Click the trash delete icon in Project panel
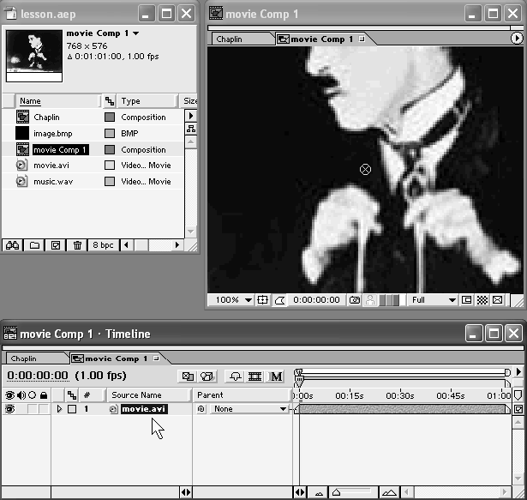The width and height of the screenshot is (527, 500). (x=77, y=245)
